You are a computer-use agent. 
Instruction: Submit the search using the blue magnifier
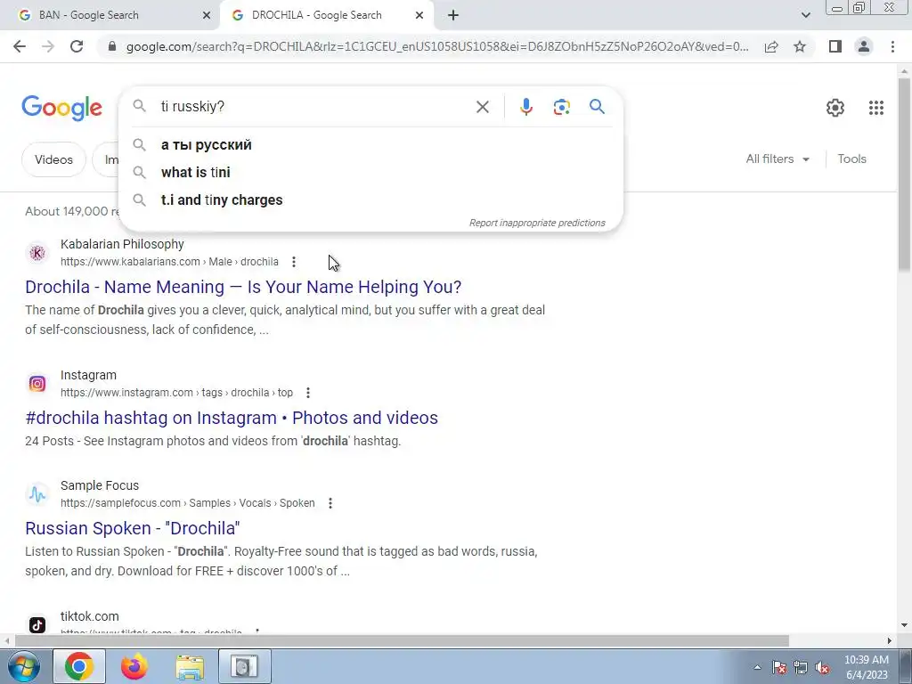point(597,107)
